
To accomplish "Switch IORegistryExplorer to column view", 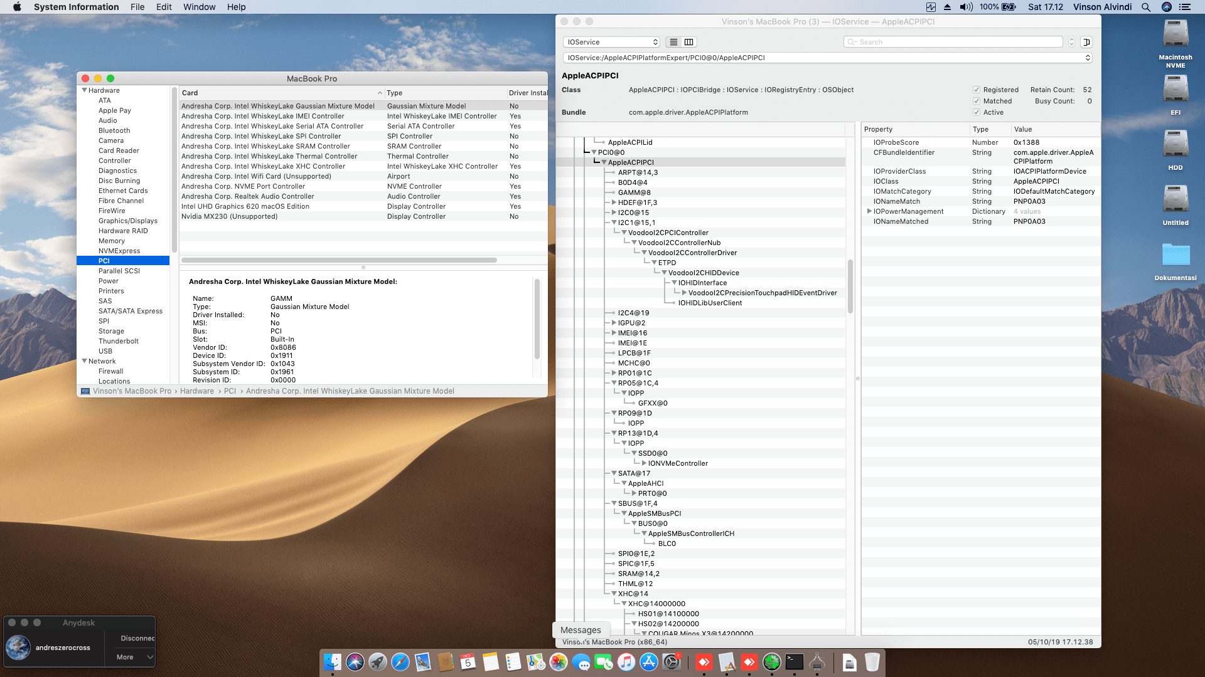I will pyautogui.click(x=688, y=41).
